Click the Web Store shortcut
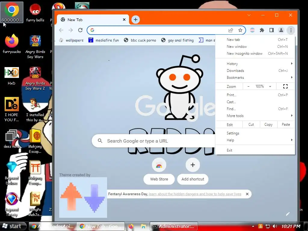The width and height of the screenshot is (308, 231). pyautogui.click(x=159, y=171)
